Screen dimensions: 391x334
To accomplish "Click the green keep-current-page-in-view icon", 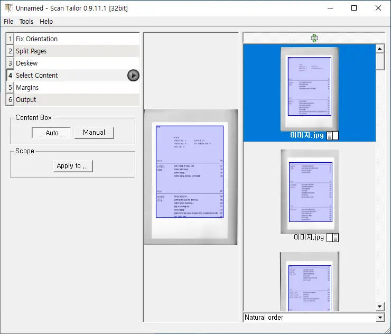I will 314,38.
